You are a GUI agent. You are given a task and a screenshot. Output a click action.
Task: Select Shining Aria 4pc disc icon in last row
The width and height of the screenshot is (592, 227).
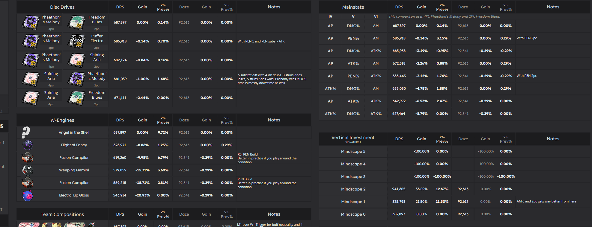pos(31,98)
